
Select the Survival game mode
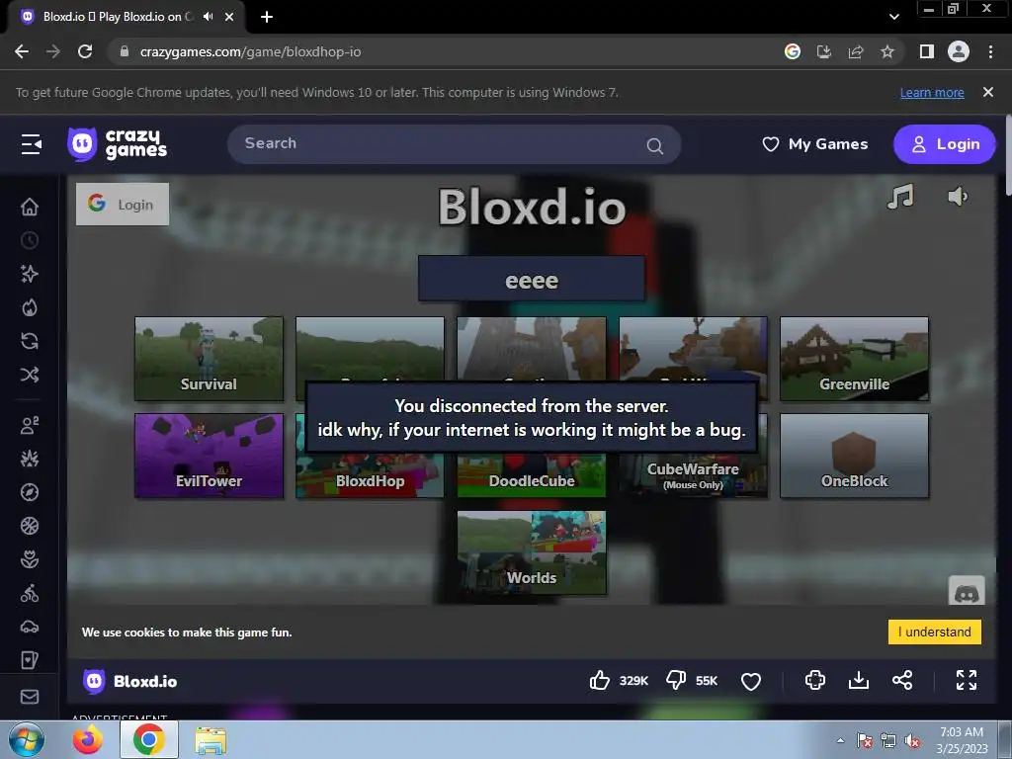click(x=209, y=359)
